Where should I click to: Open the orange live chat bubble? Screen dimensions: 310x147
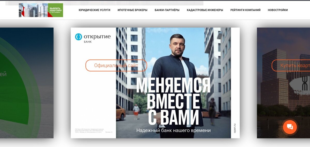coord(290,127)
